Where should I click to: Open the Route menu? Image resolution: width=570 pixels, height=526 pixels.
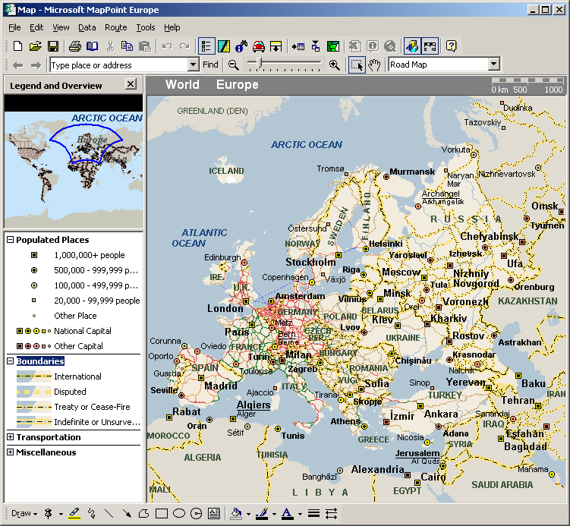115,27
